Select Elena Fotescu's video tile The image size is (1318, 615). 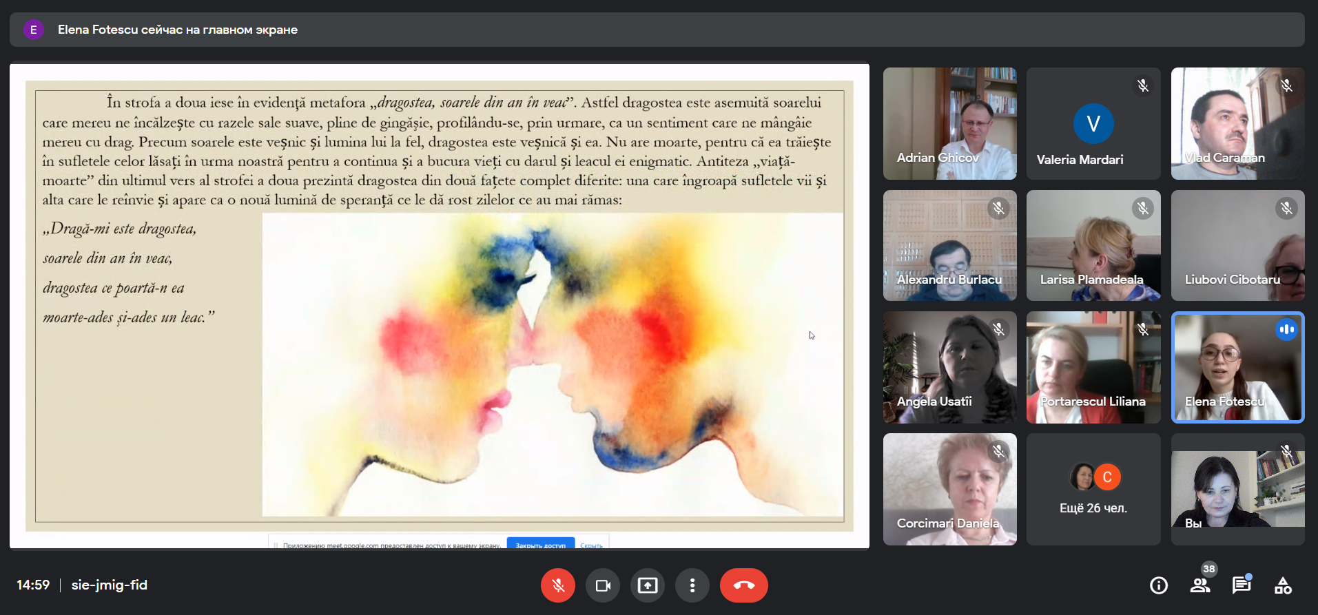click(1237, 367)
